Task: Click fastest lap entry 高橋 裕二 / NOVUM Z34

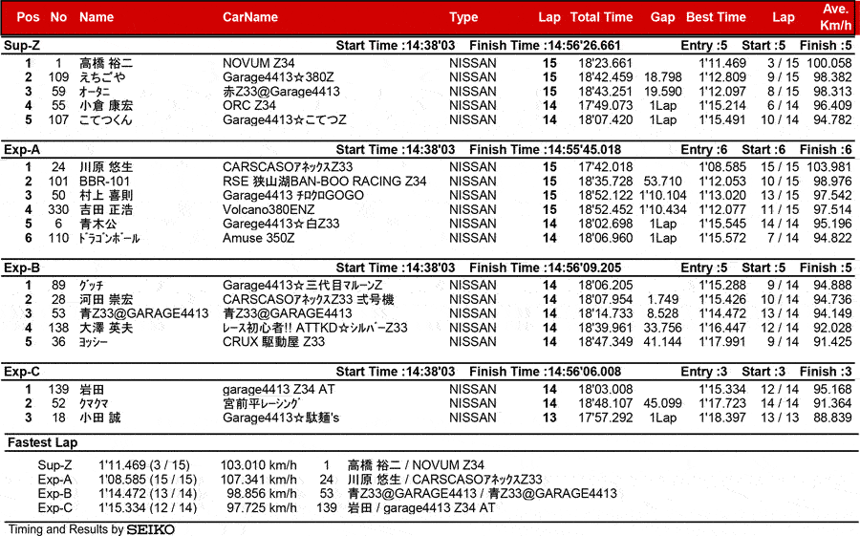Action: [416, 465]
